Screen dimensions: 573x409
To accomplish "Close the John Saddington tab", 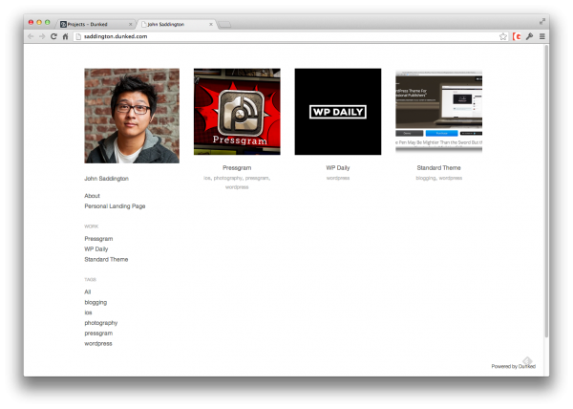I will pos(211,25).
